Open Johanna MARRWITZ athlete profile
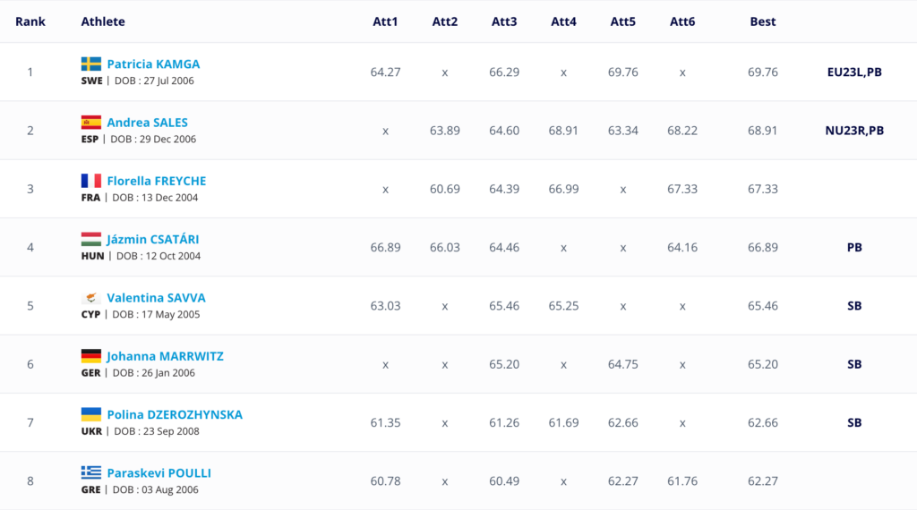917x510 pixels. click(165, 356)
